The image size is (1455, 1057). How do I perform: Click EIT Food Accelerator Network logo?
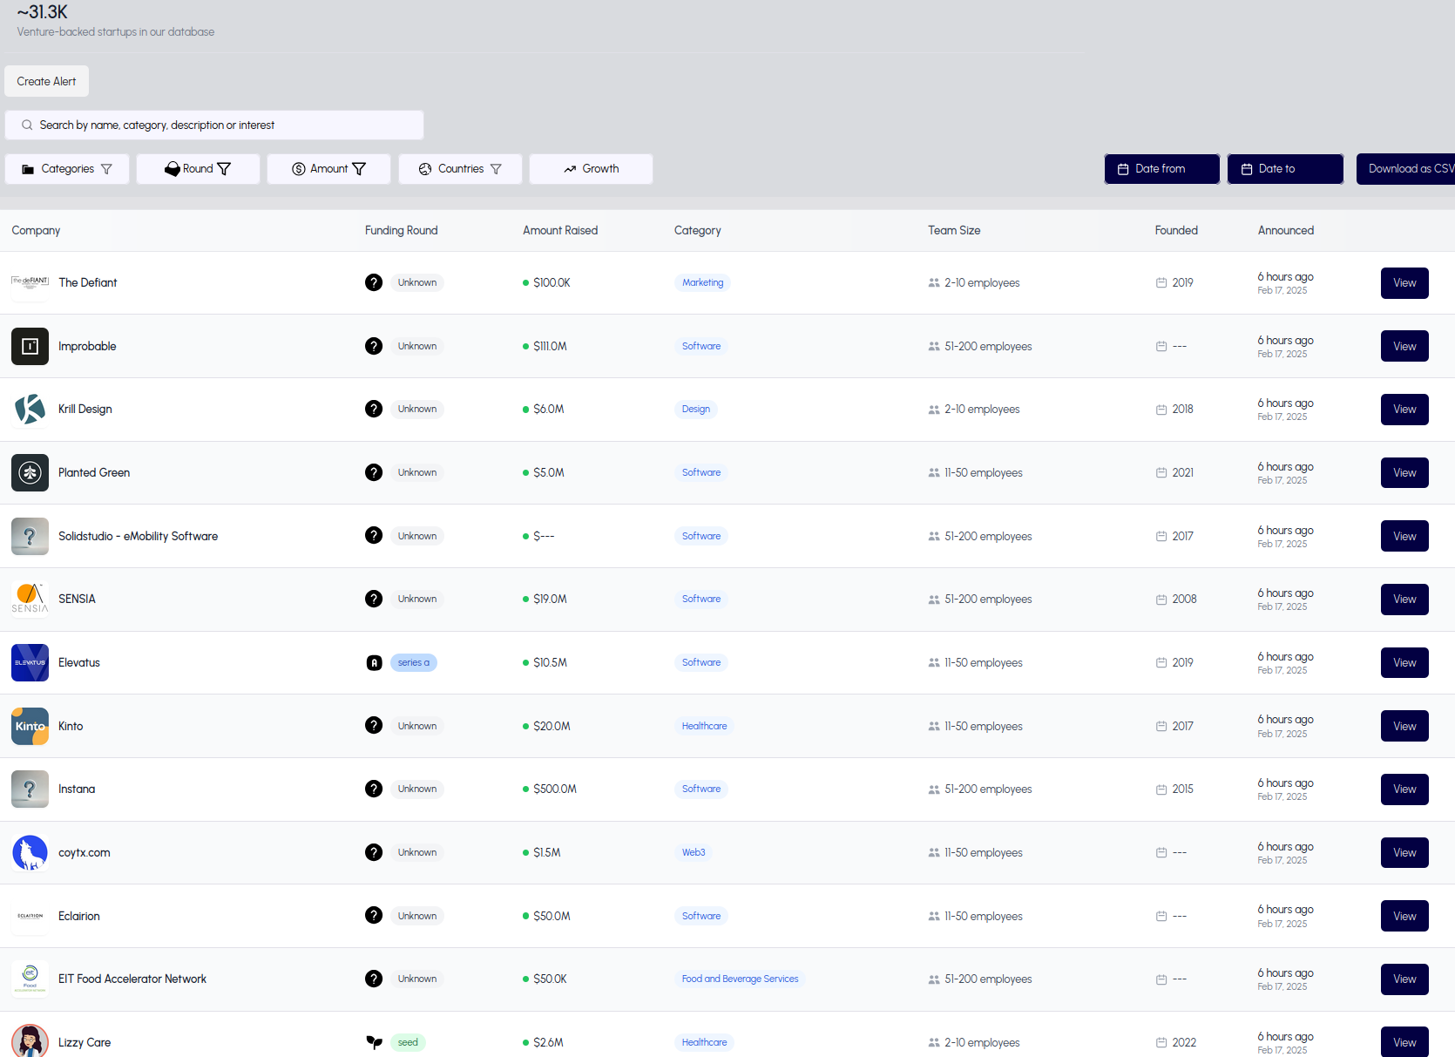(30, 979)
